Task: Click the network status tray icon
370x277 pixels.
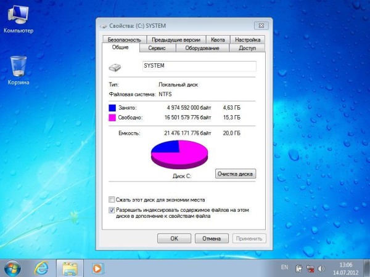Action: pyautogui.click(x=310, y=268)
